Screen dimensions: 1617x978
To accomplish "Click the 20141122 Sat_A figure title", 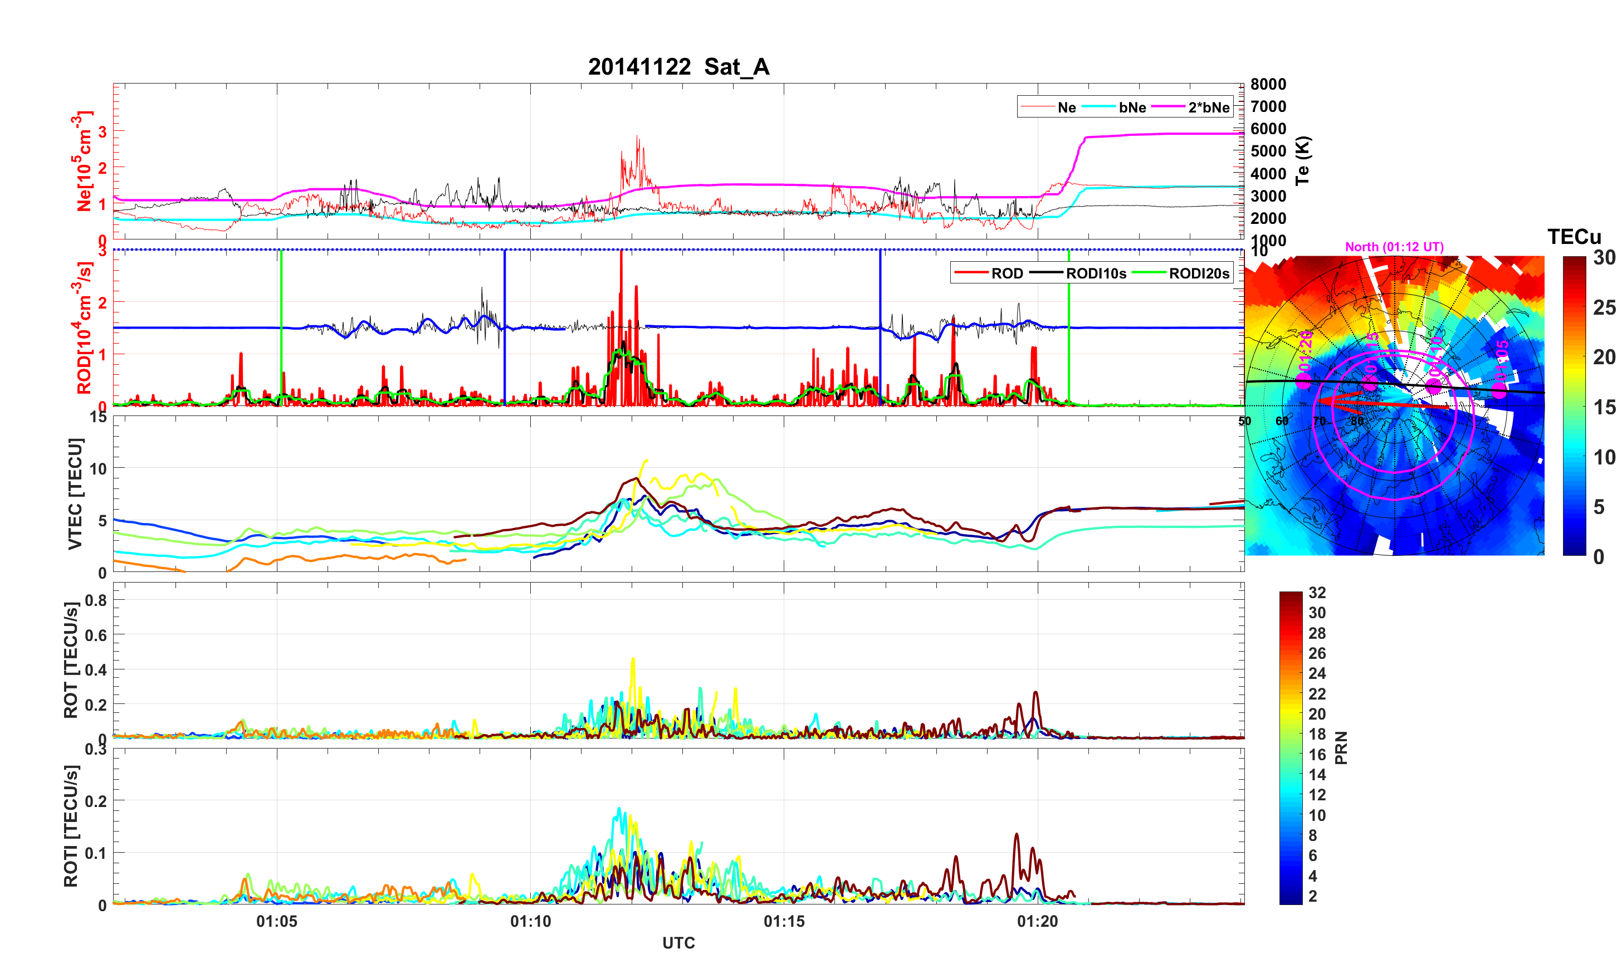I will click(x=678, y=67).
